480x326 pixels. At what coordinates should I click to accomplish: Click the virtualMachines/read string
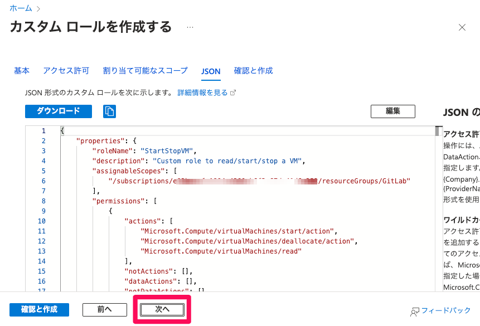point(221,252)
